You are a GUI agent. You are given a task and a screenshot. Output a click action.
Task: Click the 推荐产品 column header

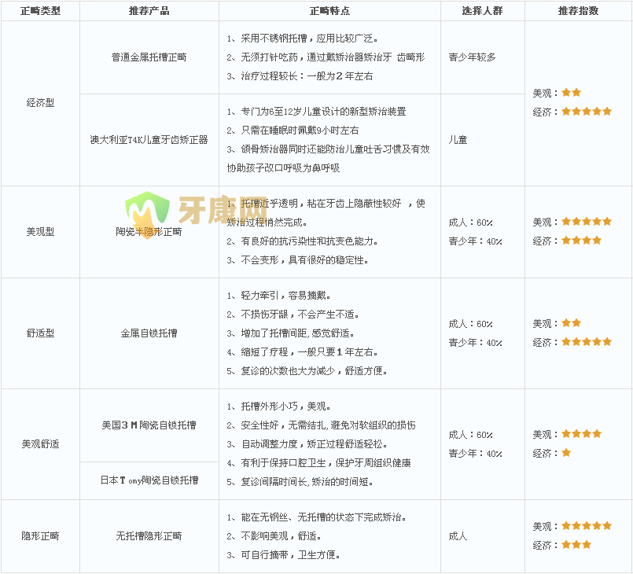(x=149, y=11)
